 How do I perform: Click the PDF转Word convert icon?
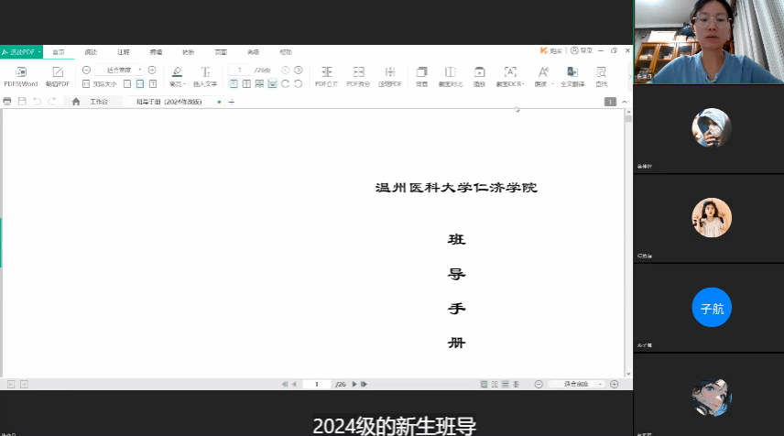(x=20, y=74)
